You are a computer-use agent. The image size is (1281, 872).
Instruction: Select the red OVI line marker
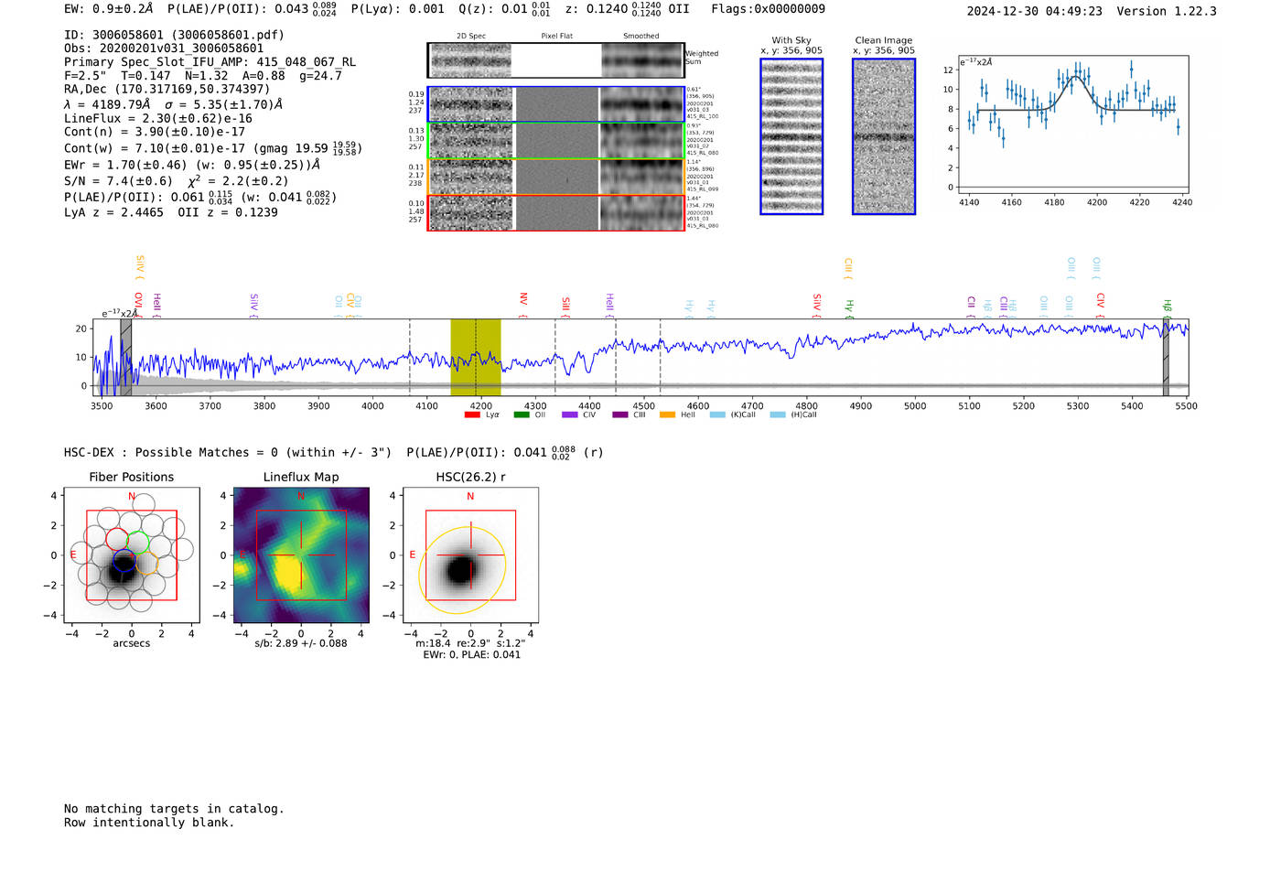(138, 301)
